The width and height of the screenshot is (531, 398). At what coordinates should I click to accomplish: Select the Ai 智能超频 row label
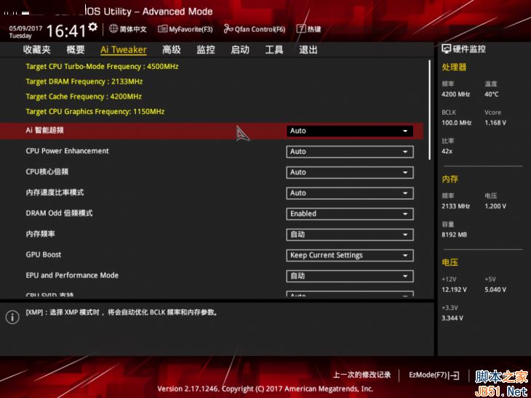[44, 130]
